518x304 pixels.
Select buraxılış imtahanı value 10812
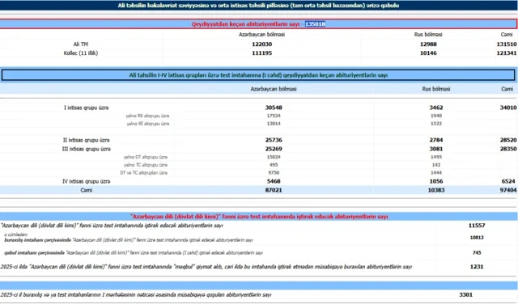click(477, 238)
